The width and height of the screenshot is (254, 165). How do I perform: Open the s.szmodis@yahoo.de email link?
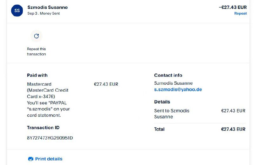[x=178, y=89]
